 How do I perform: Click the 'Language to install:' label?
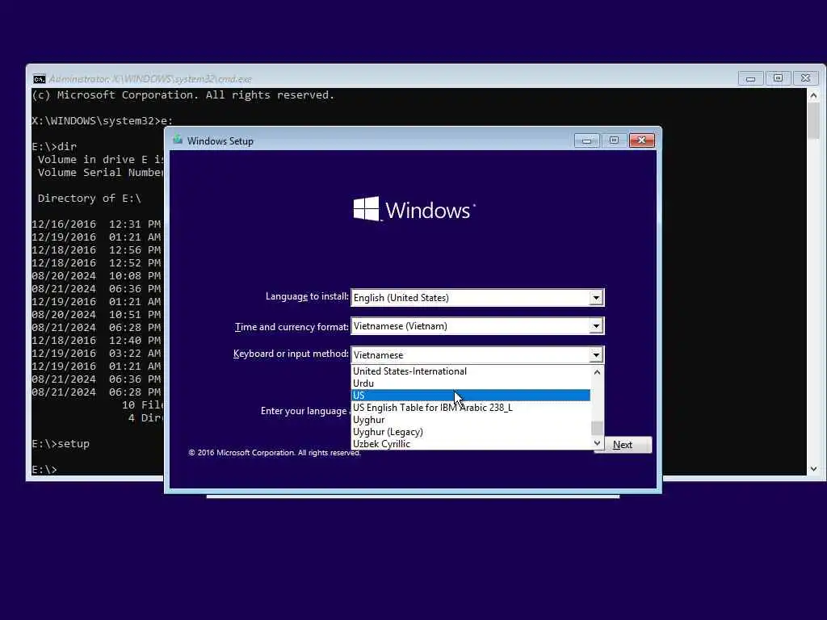[307, 296]
